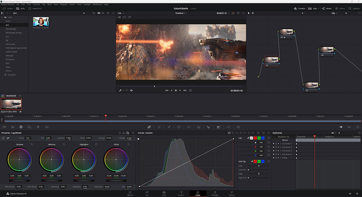Viewport: 362px width, 197px height.
Task: Jump to first frame in viewer
Action: pos(167,91)
